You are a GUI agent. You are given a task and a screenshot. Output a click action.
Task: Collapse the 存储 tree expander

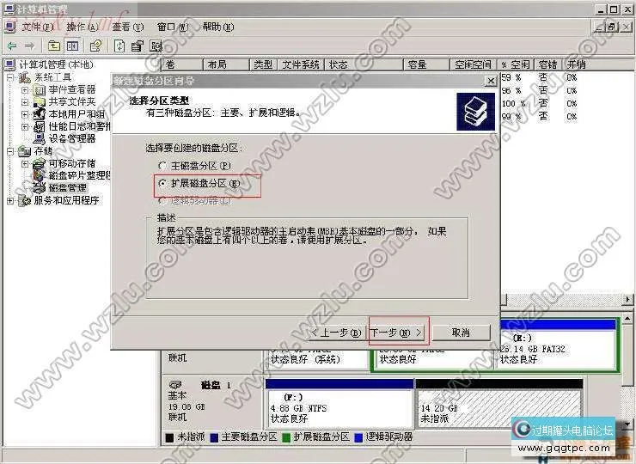[10, 152]
